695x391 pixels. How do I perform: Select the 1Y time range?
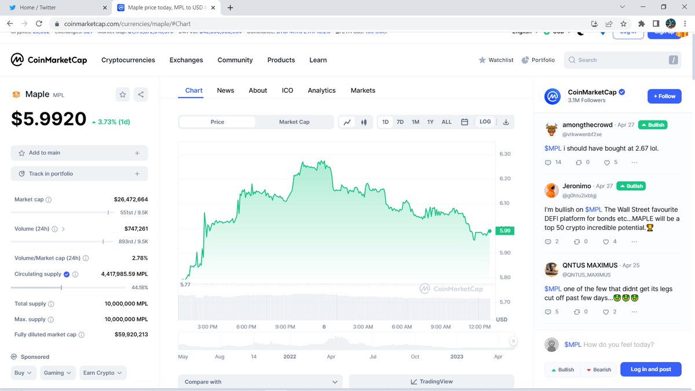click(430, 122)
